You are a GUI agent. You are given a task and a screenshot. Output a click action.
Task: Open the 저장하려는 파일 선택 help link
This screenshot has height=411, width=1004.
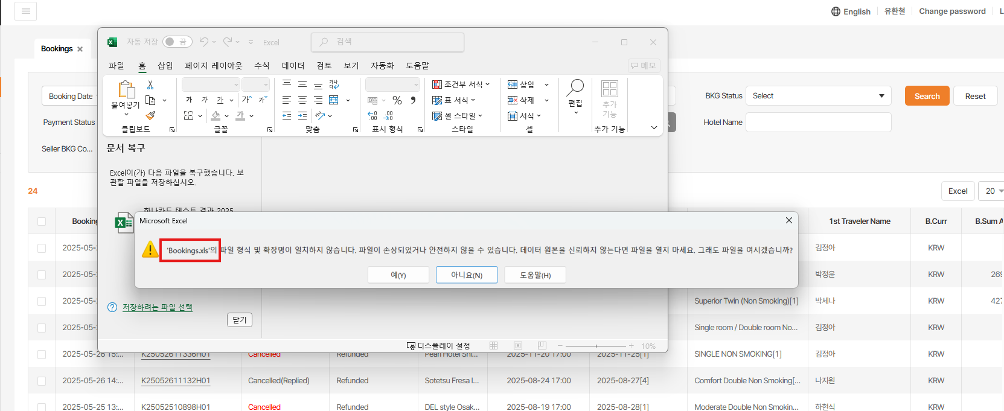[157, 307]
